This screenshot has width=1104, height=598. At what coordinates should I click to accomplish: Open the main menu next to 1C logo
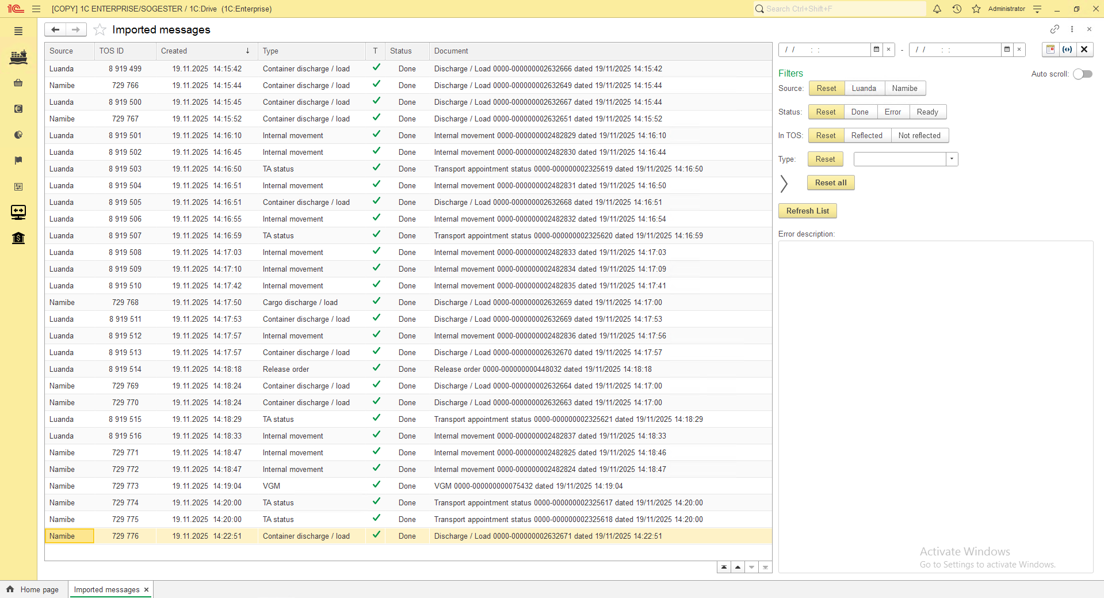click(x=36, y=9)
